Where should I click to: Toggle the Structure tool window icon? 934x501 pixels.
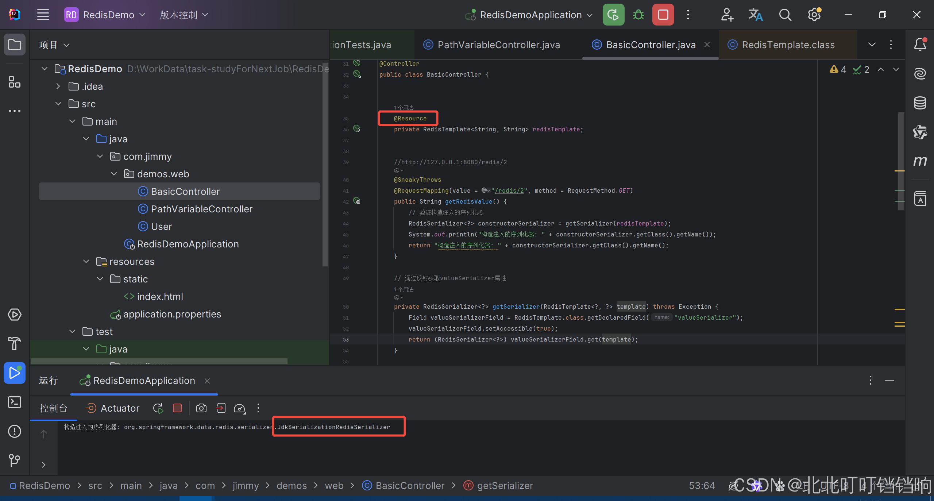(14, 82)
